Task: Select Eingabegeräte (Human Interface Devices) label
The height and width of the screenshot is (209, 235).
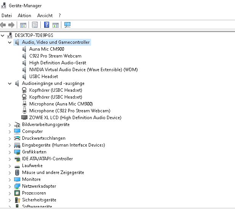Action: tap(64, 145)
